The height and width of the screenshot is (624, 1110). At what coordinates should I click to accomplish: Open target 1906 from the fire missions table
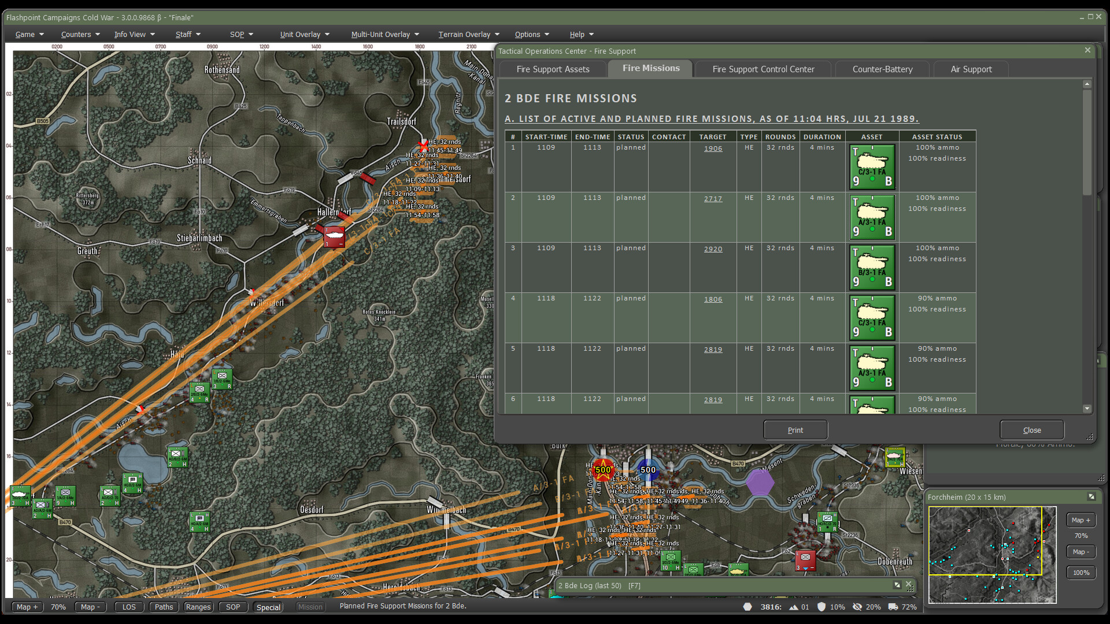(713, 148)
